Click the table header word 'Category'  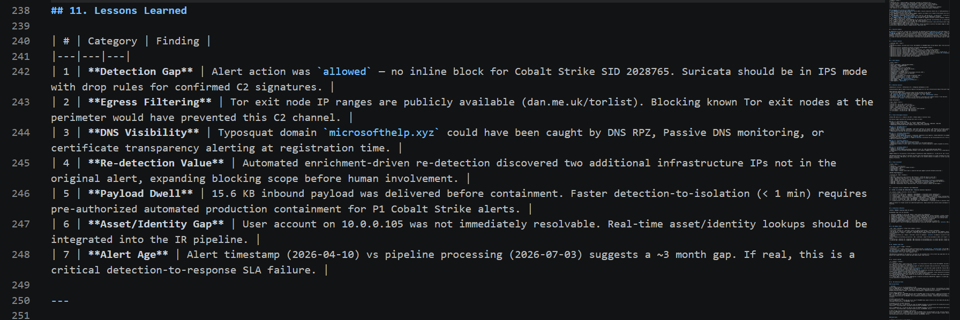[112, 41]
